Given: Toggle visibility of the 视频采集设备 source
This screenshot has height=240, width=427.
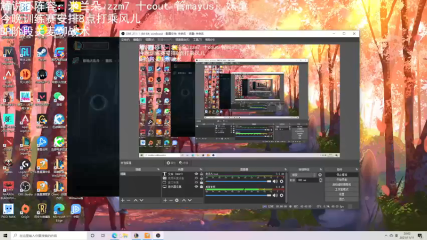Looking at the screenshot, I should [x=196, y=178].
